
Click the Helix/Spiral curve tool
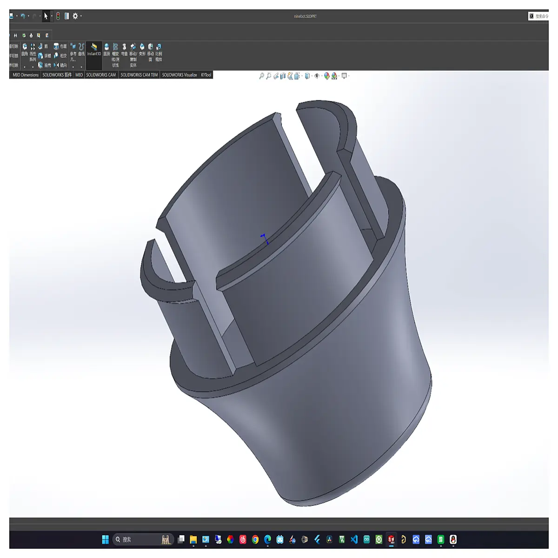[115, 55]
